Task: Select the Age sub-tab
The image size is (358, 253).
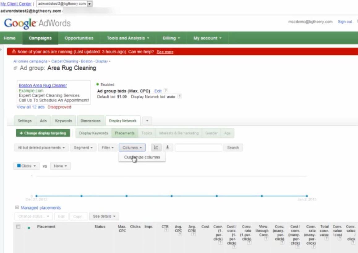Action: coord(228,133)
